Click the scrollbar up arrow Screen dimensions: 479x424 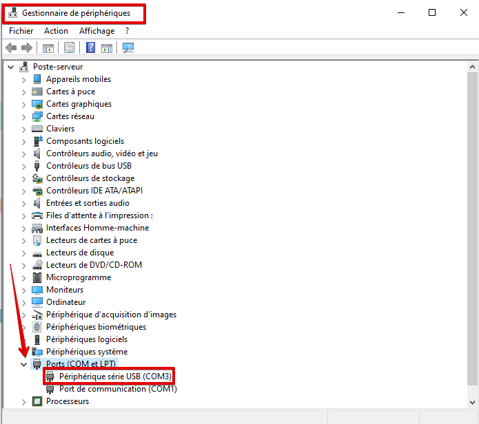click(472, 67)
